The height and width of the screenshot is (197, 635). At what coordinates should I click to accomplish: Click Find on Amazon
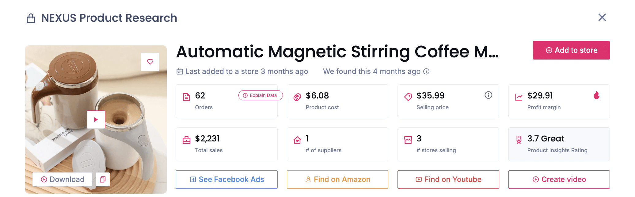point(337,180)
